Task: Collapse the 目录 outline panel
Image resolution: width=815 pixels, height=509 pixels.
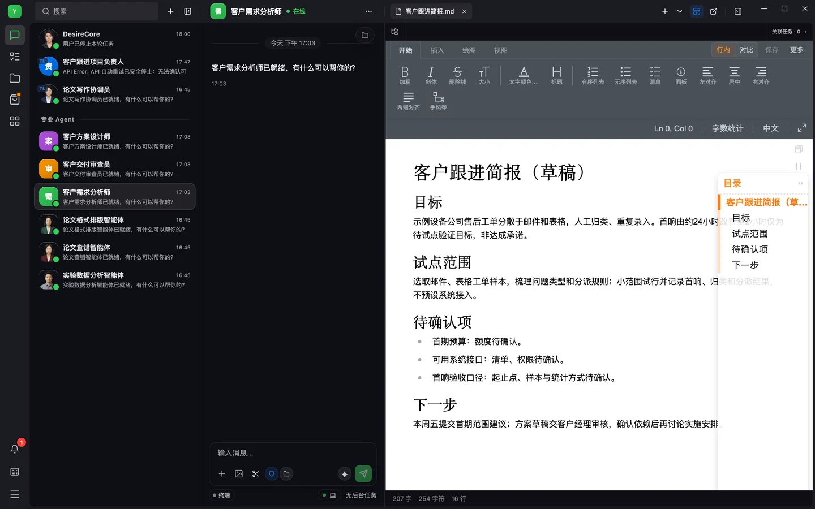Action: pos(800,183)
